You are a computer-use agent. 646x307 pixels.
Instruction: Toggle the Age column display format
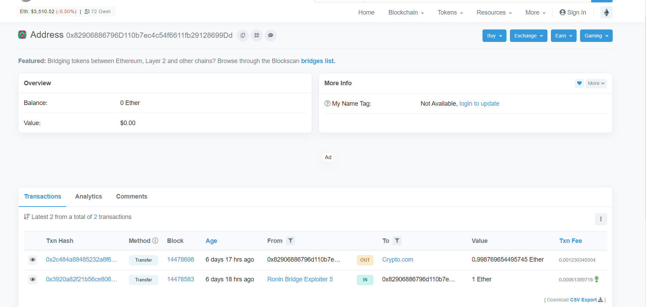coord(211,241)
